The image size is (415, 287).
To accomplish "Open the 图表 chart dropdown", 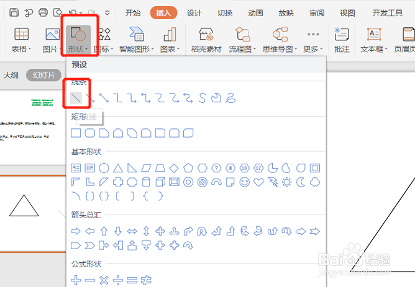I will [170, 40].
